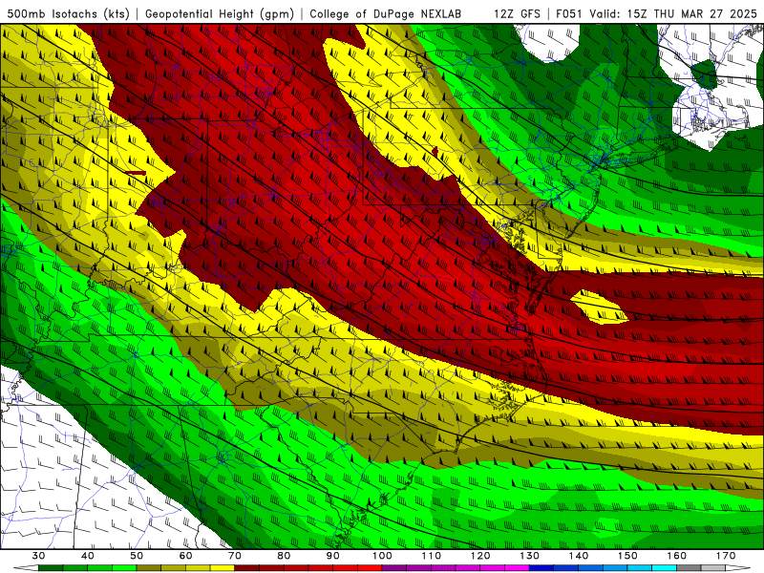764x573 pixels.
Task: Click the legend value "30"
Action: (x=38, y=556)
